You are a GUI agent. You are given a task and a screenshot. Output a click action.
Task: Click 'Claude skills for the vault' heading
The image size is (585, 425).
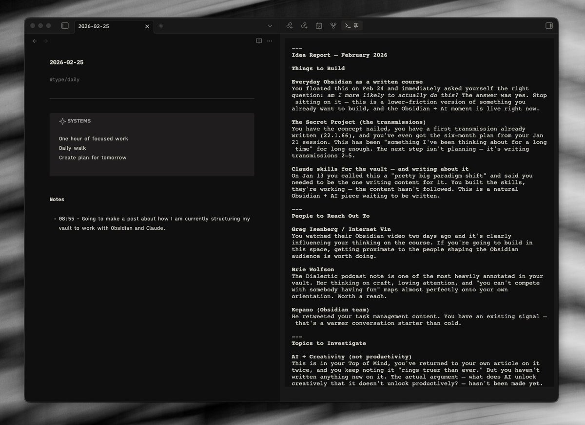coord(380,169)
